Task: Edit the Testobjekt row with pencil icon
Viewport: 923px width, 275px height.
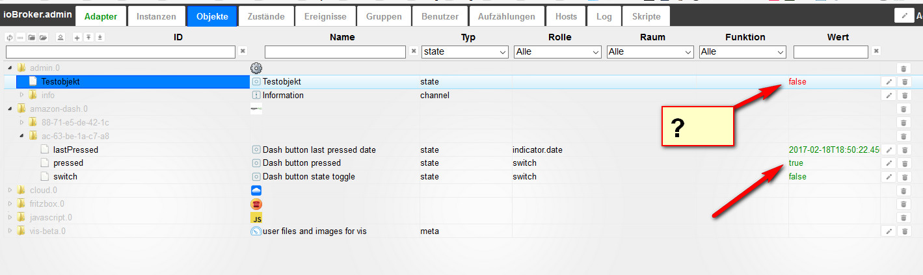Action: [x=889, y=82]
